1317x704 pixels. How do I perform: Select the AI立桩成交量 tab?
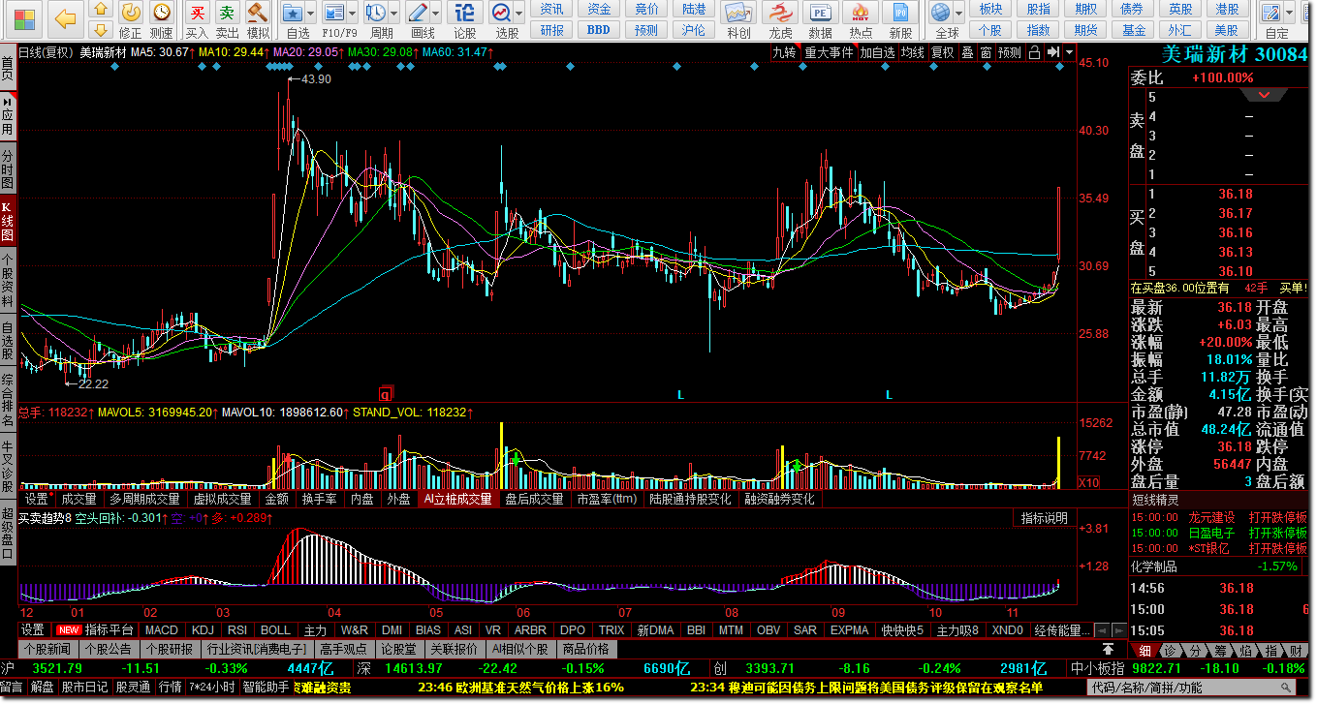pyautogui.click(x=457, y=500)
